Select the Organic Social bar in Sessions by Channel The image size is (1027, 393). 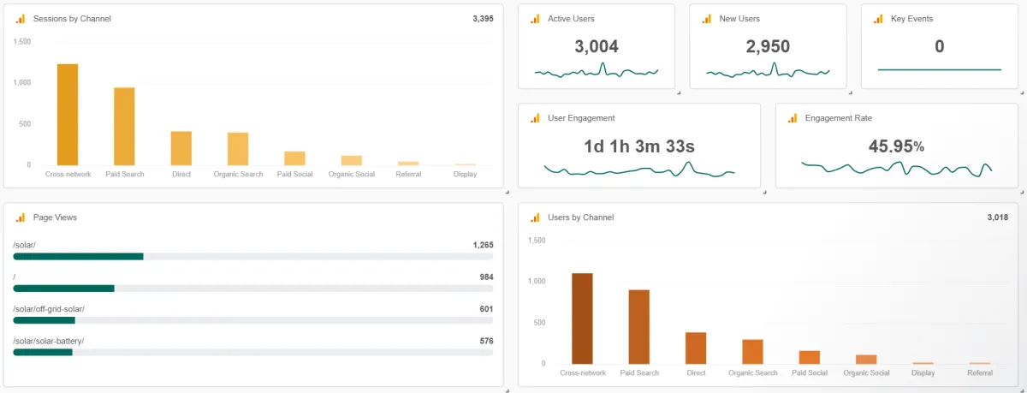[351, 160]
